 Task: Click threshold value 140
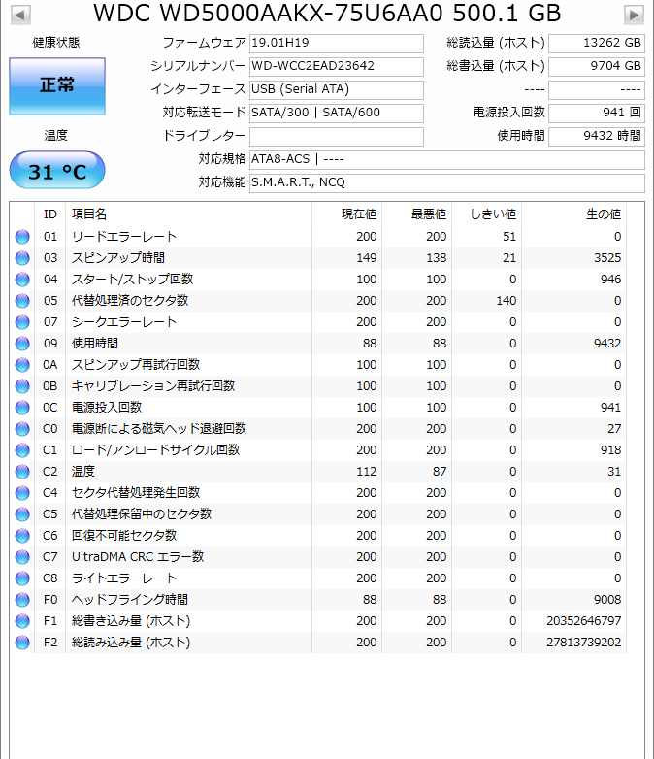pyautogui.click(x=506, y=301)
